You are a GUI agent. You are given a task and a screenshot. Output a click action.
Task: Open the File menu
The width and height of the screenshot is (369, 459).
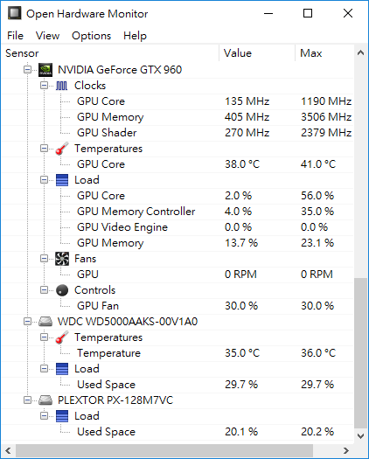coord(15,36)
